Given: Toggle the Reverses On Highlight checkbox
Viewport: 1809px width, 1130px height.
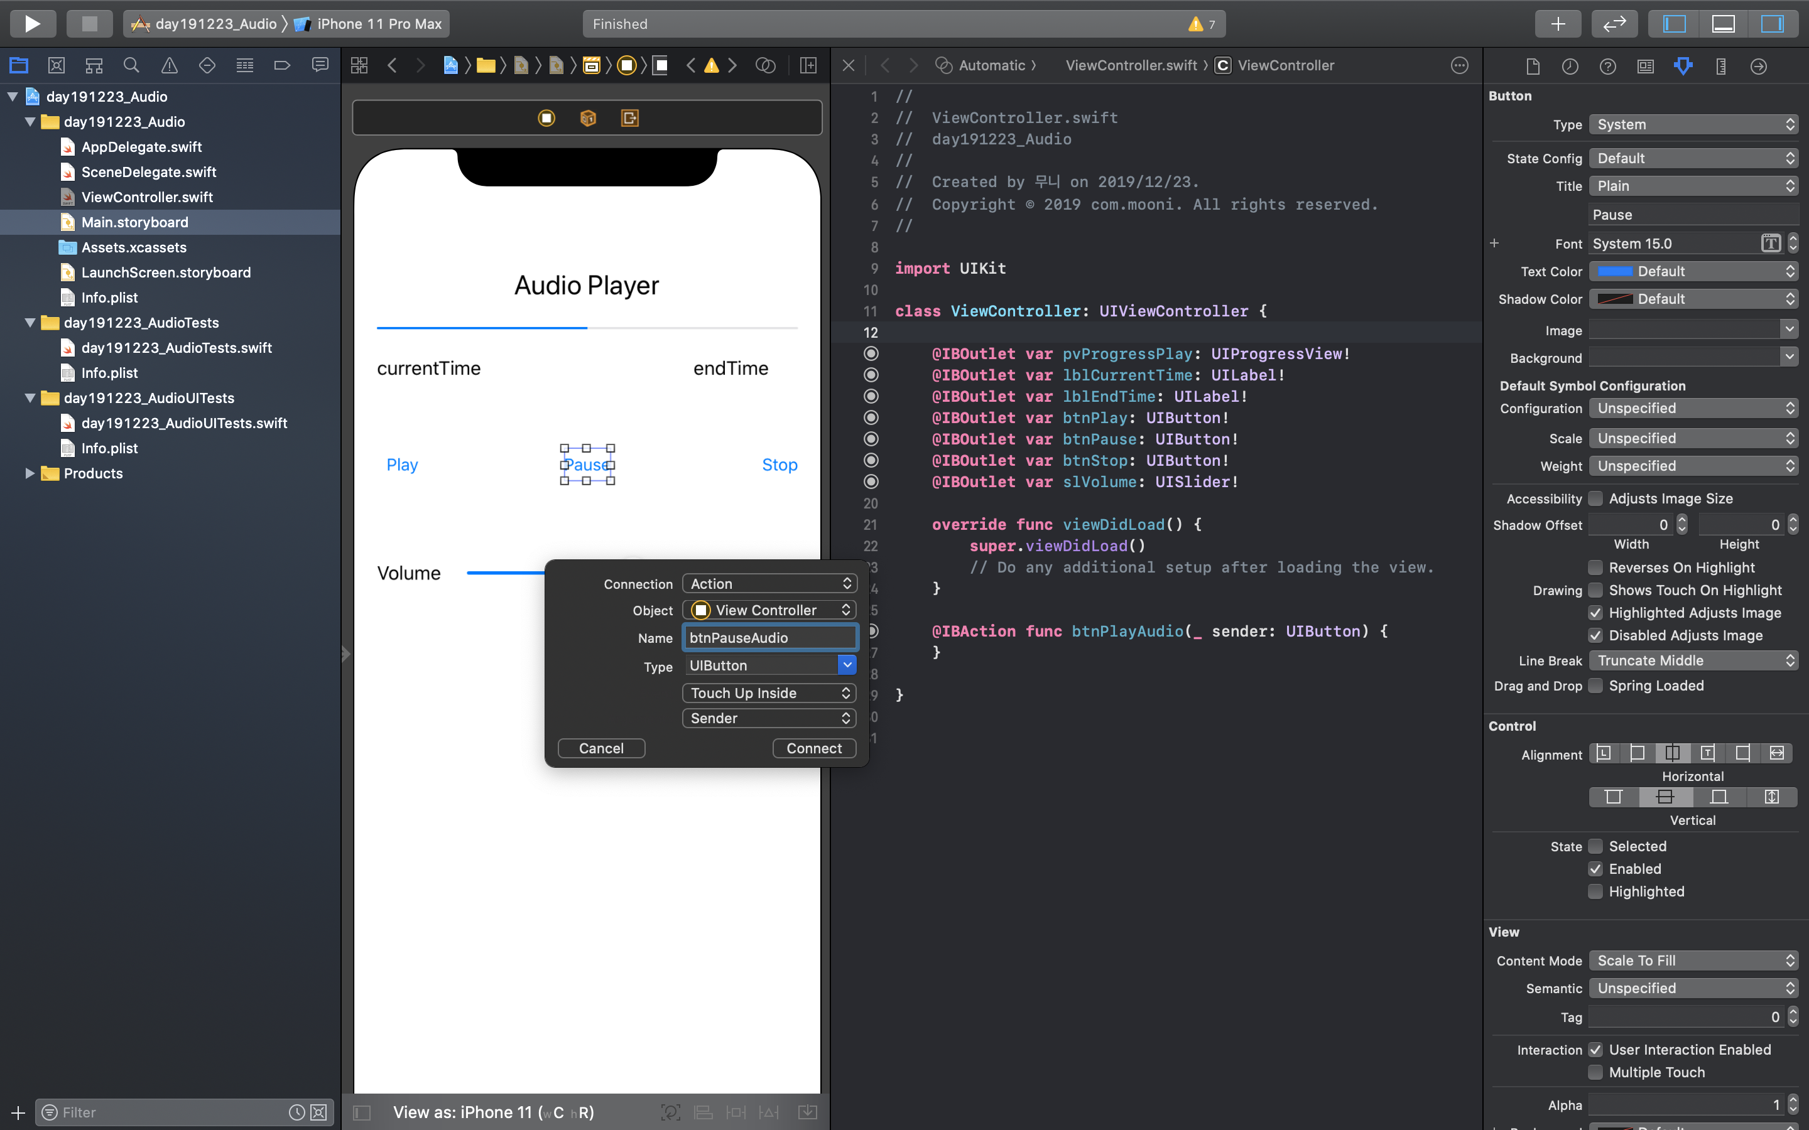Looking at the screenshot, I should click(1595, 568).
